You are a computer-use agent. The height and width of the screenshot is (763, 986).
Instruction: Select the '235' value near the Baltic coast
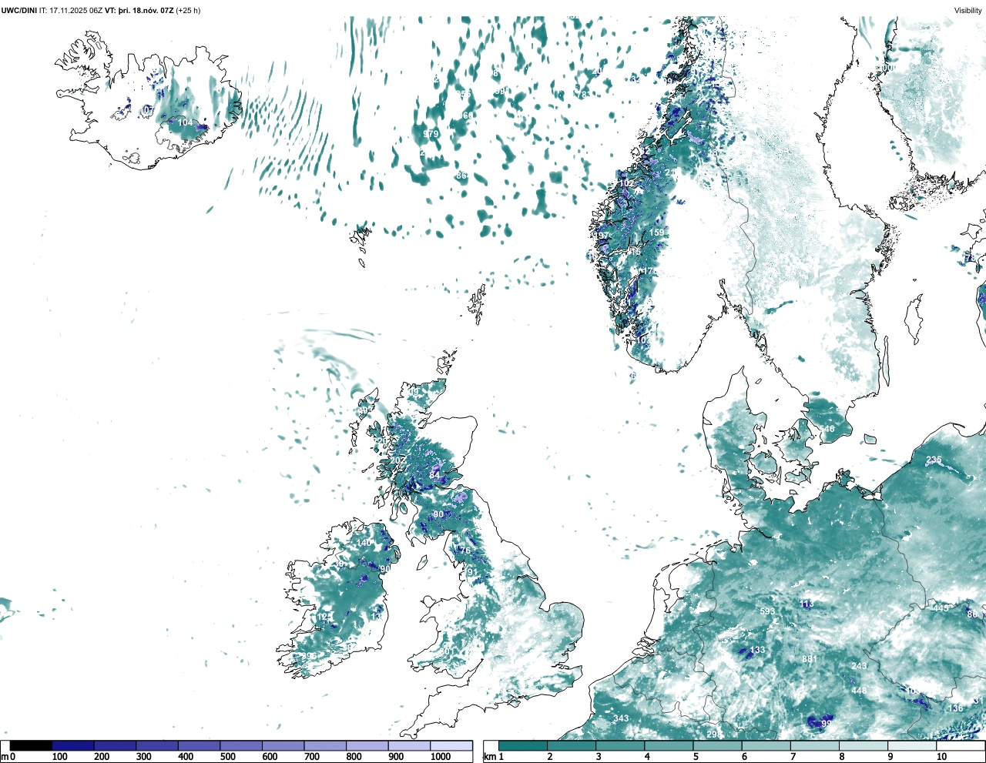point(934,460)
